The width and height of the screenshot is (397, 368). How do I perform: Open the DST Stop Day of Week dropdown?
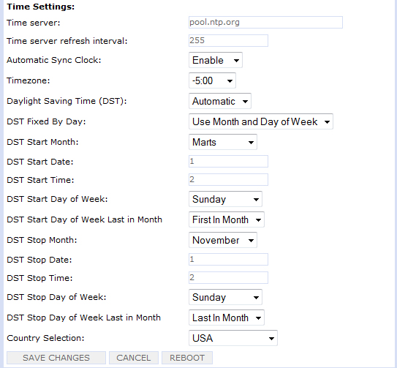[225, 297]
